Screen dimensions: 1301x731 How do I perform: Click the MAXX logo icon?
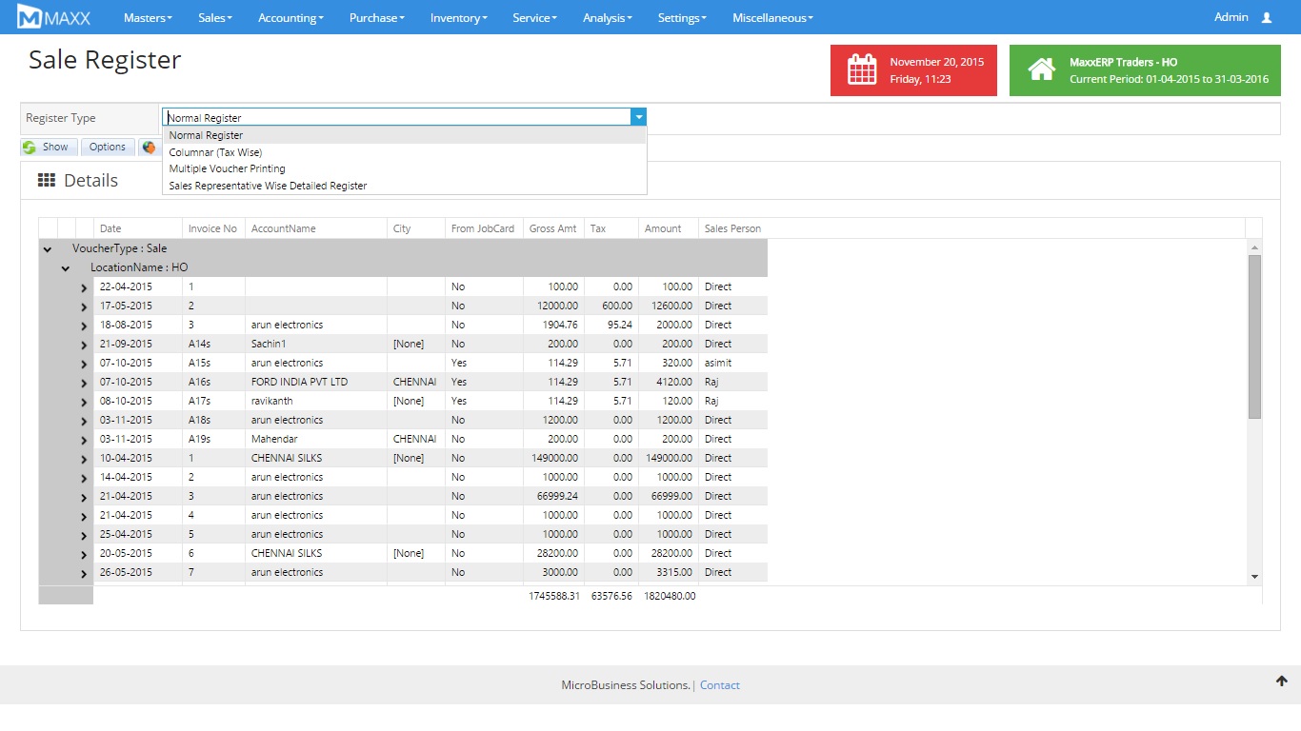click(30, 17)
